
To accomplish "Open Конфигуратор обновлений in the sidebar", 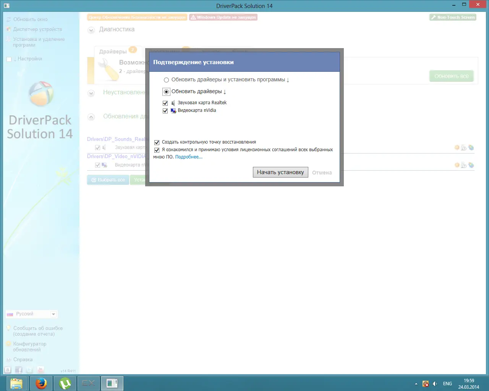I will click(x=29, y=347).
